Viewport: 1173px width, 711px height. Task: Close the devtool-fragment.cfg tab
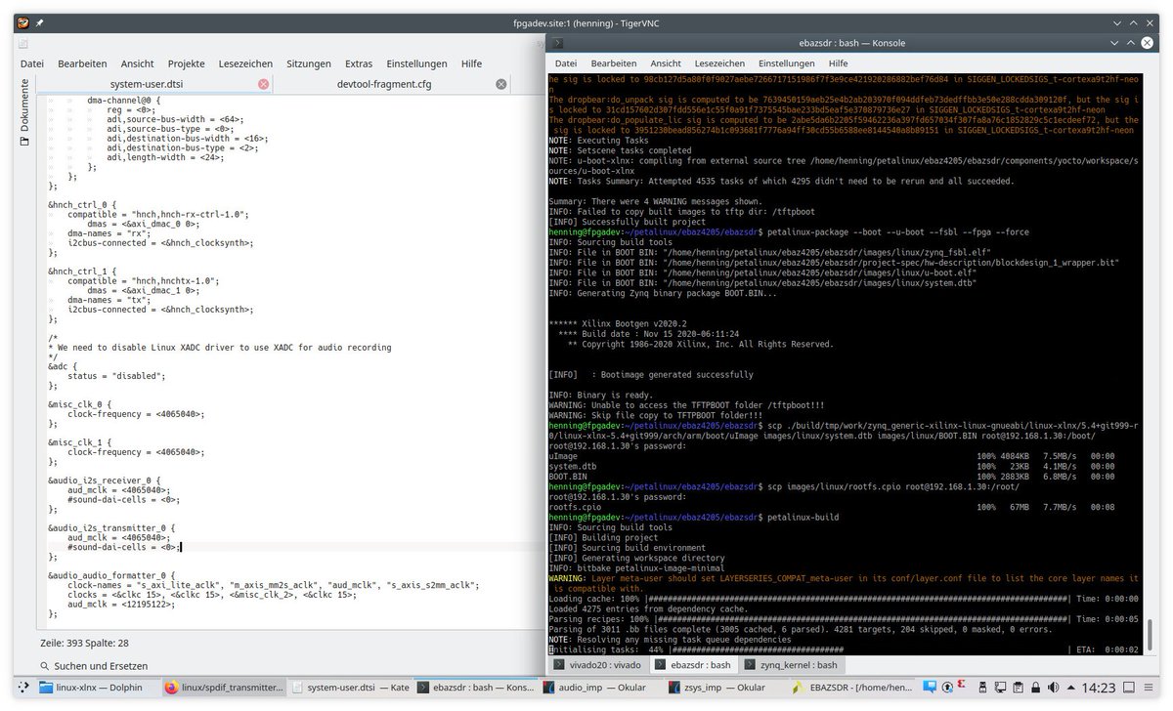click(501, 84)
